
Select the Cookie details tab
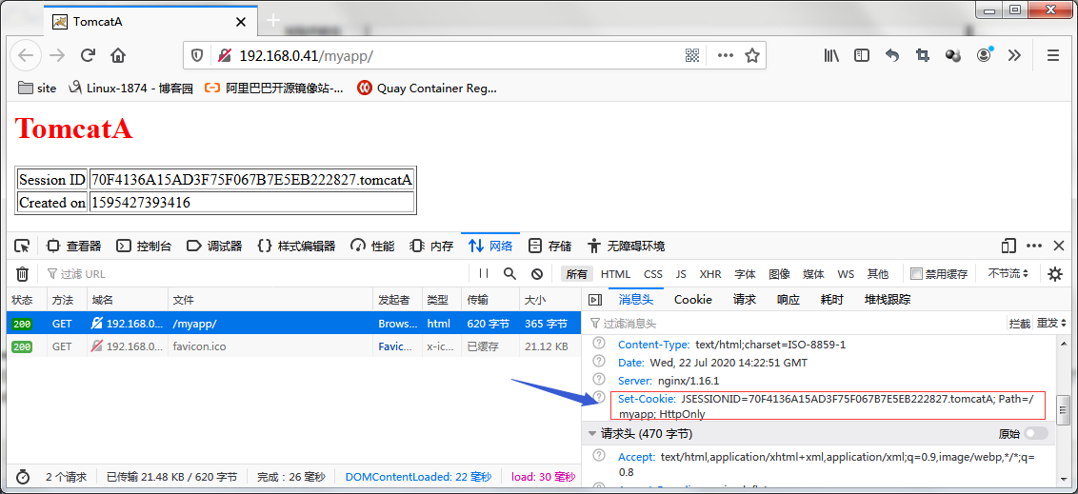click(x=693, y=300)
